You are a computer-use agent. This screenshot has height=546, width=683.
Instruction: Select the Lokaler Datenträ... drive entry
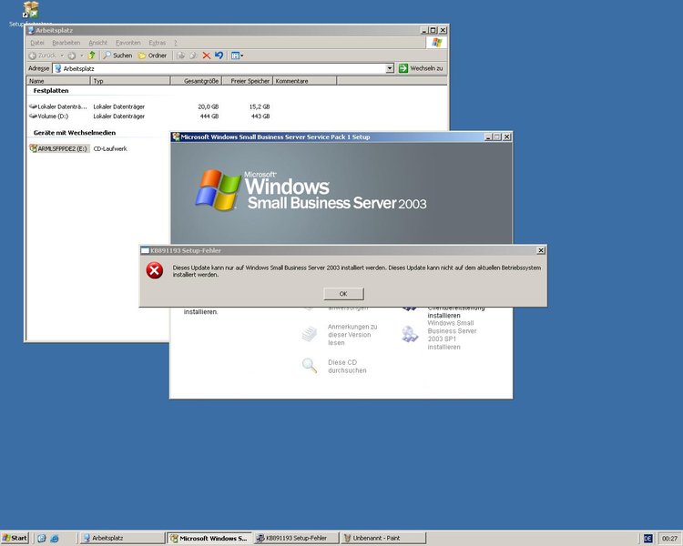click(x=58, y=106)
